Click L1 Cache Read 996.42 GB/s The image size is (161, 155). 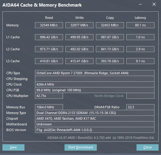[x=49, y=37]
